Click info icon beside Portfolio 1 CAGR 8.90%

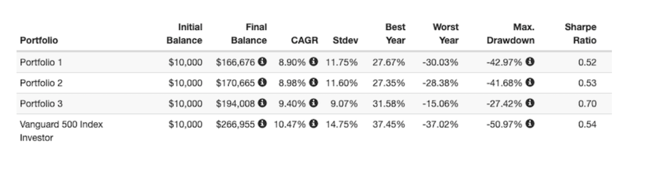click(314, 62)
